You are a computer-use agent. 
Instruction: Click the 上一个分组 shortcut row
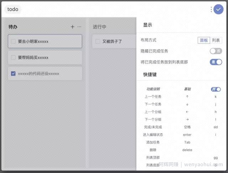pyautogui.click(x=181, y=112)
